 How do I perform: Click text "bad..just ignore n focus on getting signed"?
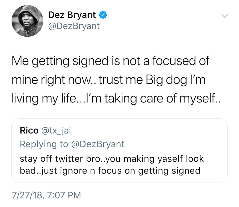coord(110,170)
